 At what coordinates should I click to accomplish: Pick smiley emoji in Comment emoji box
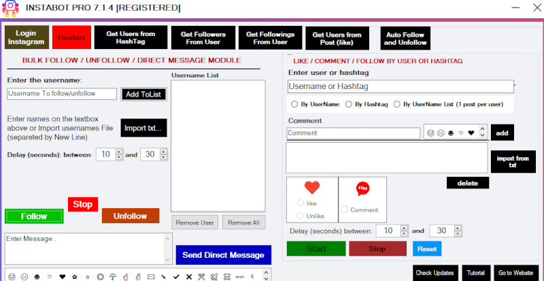tap(430, 133)
